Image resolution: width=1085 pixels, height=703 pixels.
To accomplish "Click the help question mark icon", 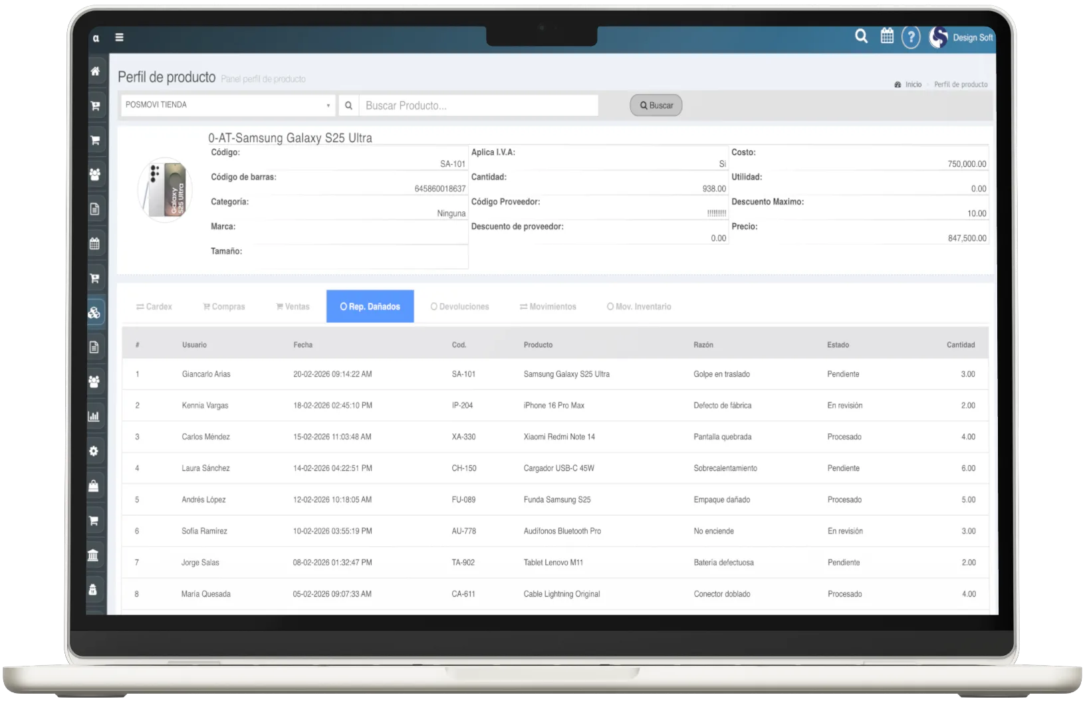I will 911,37.
